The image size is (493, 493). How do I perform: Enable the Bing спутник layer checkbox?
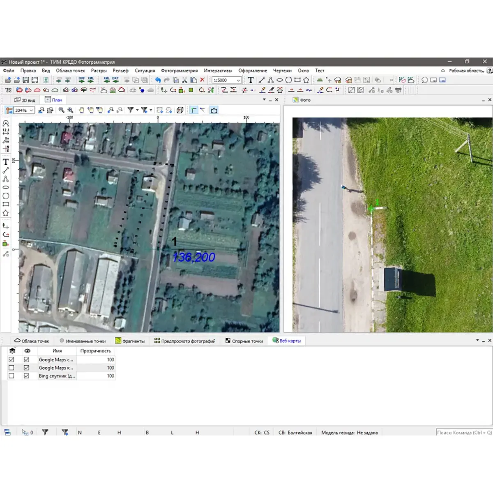click(x=12, y=376)
